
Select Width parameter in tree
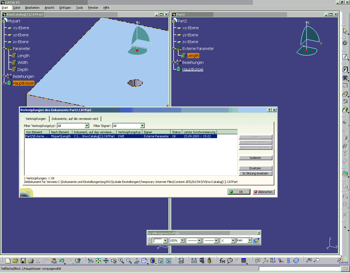pyautogui.click(x=22, y=63)
